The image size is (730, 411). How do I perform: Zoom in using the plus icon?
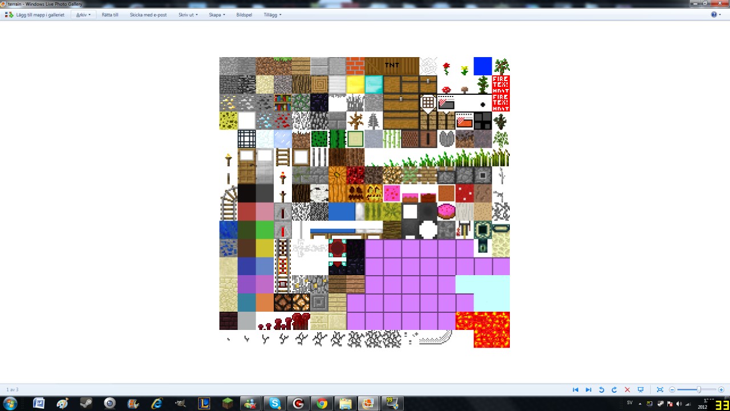click(x=721, y=389)
